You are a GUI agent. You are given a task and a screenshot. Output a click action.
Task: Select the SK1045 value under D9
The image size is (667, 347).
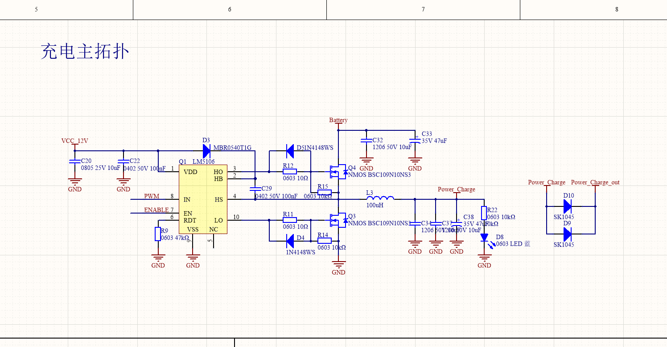564,245
